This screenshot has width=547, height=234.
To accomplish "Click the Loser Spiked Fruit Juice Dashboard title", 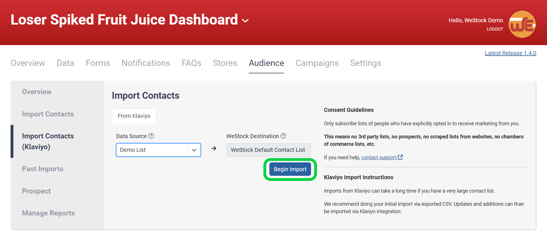I will coord(124,20).
